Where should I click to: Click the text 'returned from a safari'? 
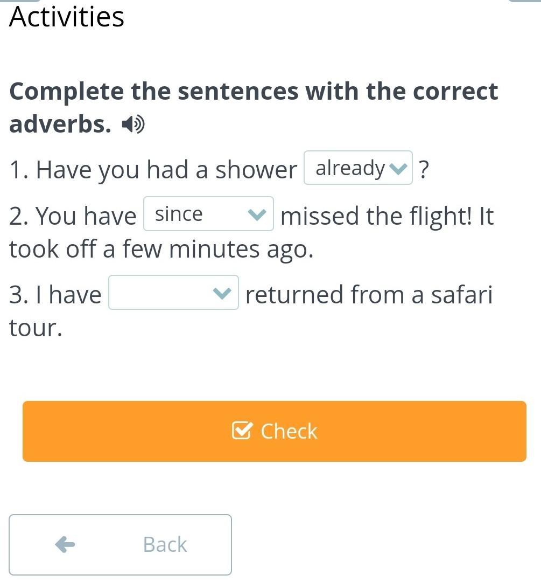coord(369,294)
